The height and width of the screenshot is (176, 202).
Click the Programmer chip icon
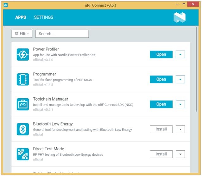tap(23, 79)
